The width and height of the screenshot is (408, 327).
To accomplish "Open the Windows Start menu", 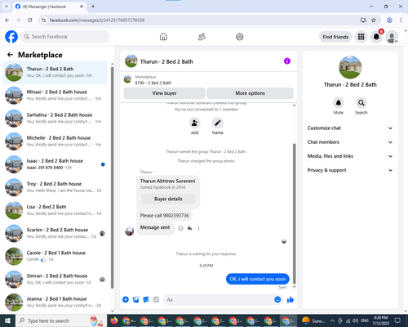I will (7, 320).
